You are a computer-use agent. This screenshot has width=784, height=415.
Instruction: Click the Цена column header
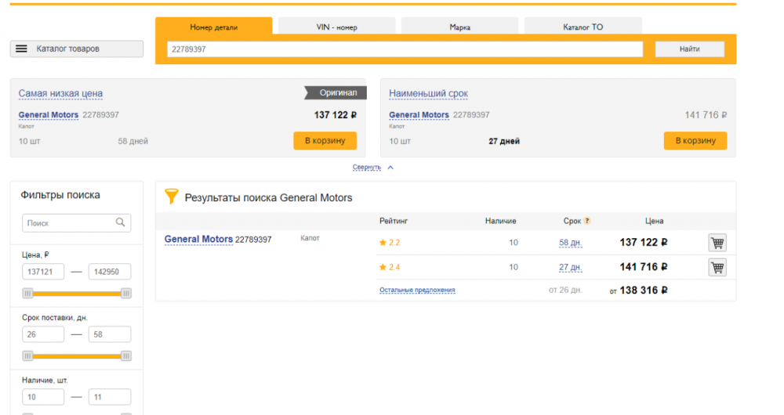(654, 221)
